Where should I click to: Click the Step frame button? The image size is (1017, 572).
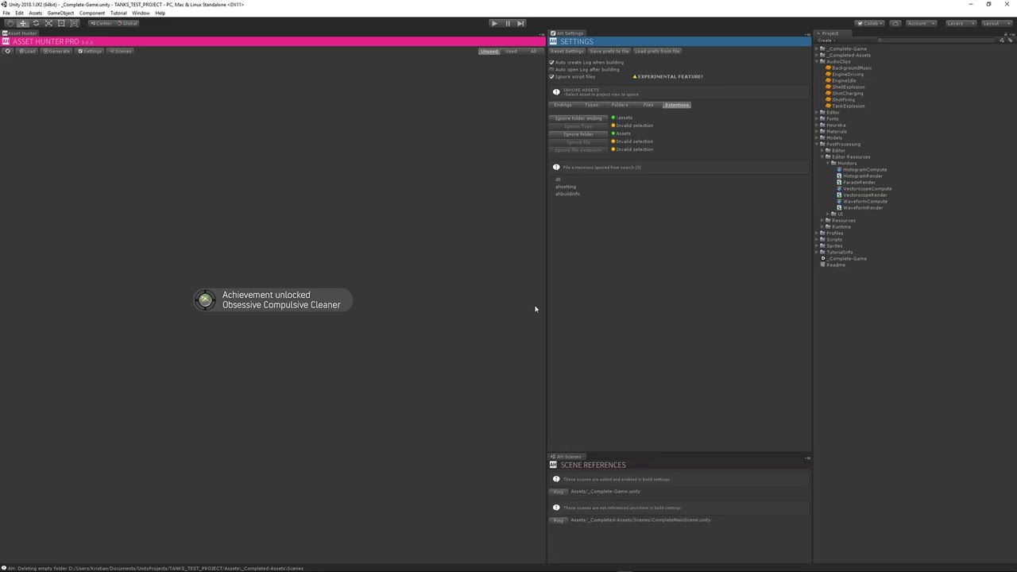pyautogui.click(x=520, y=23)
